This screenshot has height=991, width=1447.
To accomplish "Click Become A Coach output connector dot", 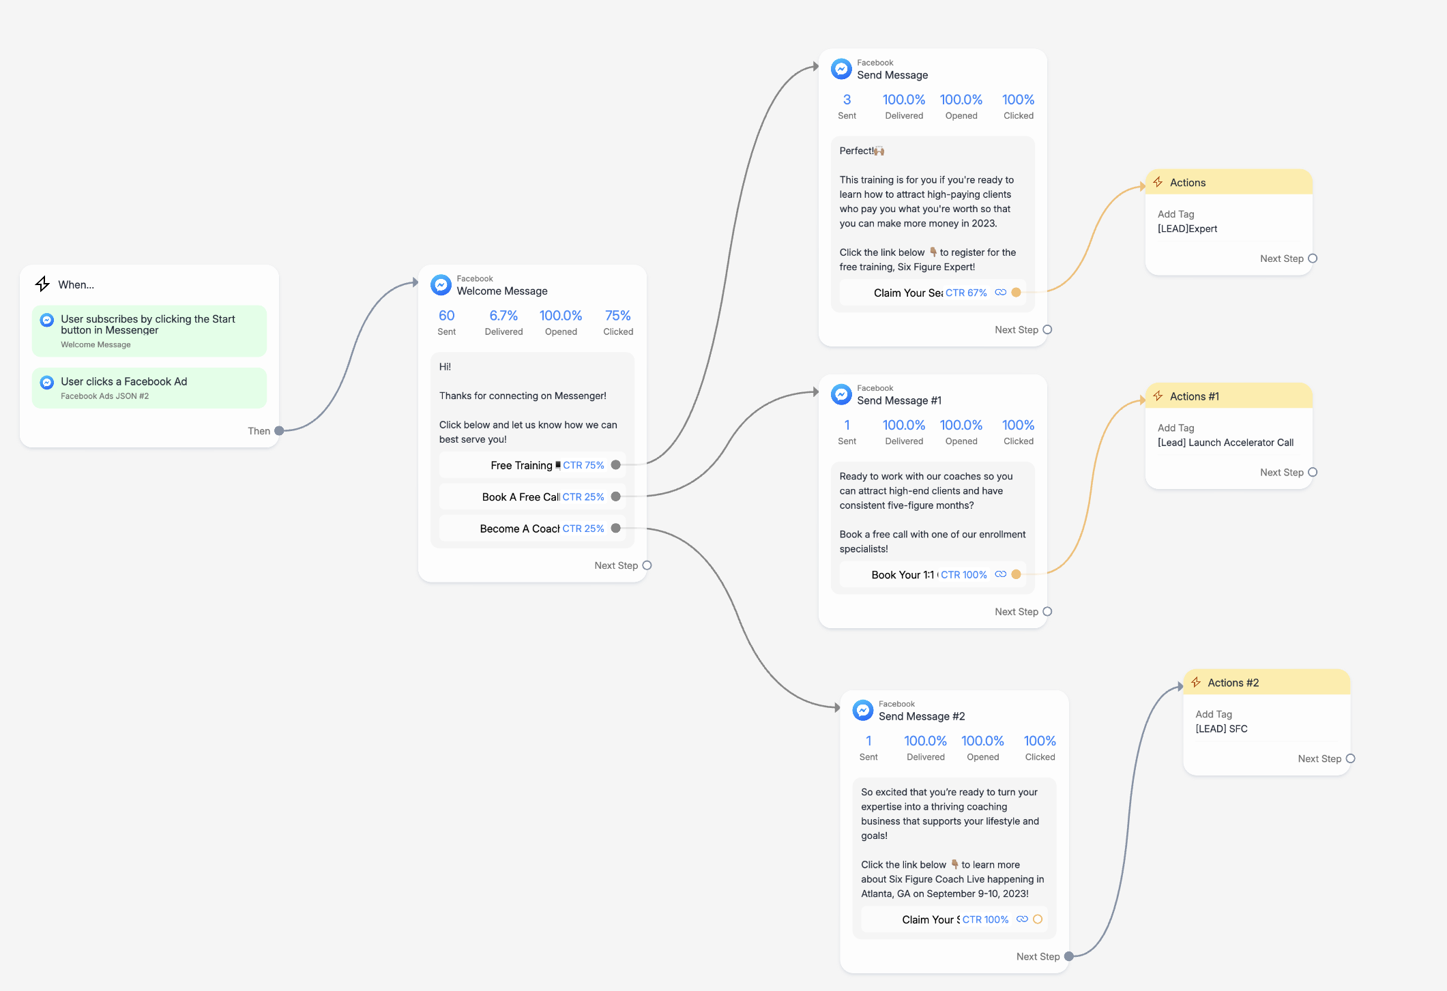I will (616, 529).
